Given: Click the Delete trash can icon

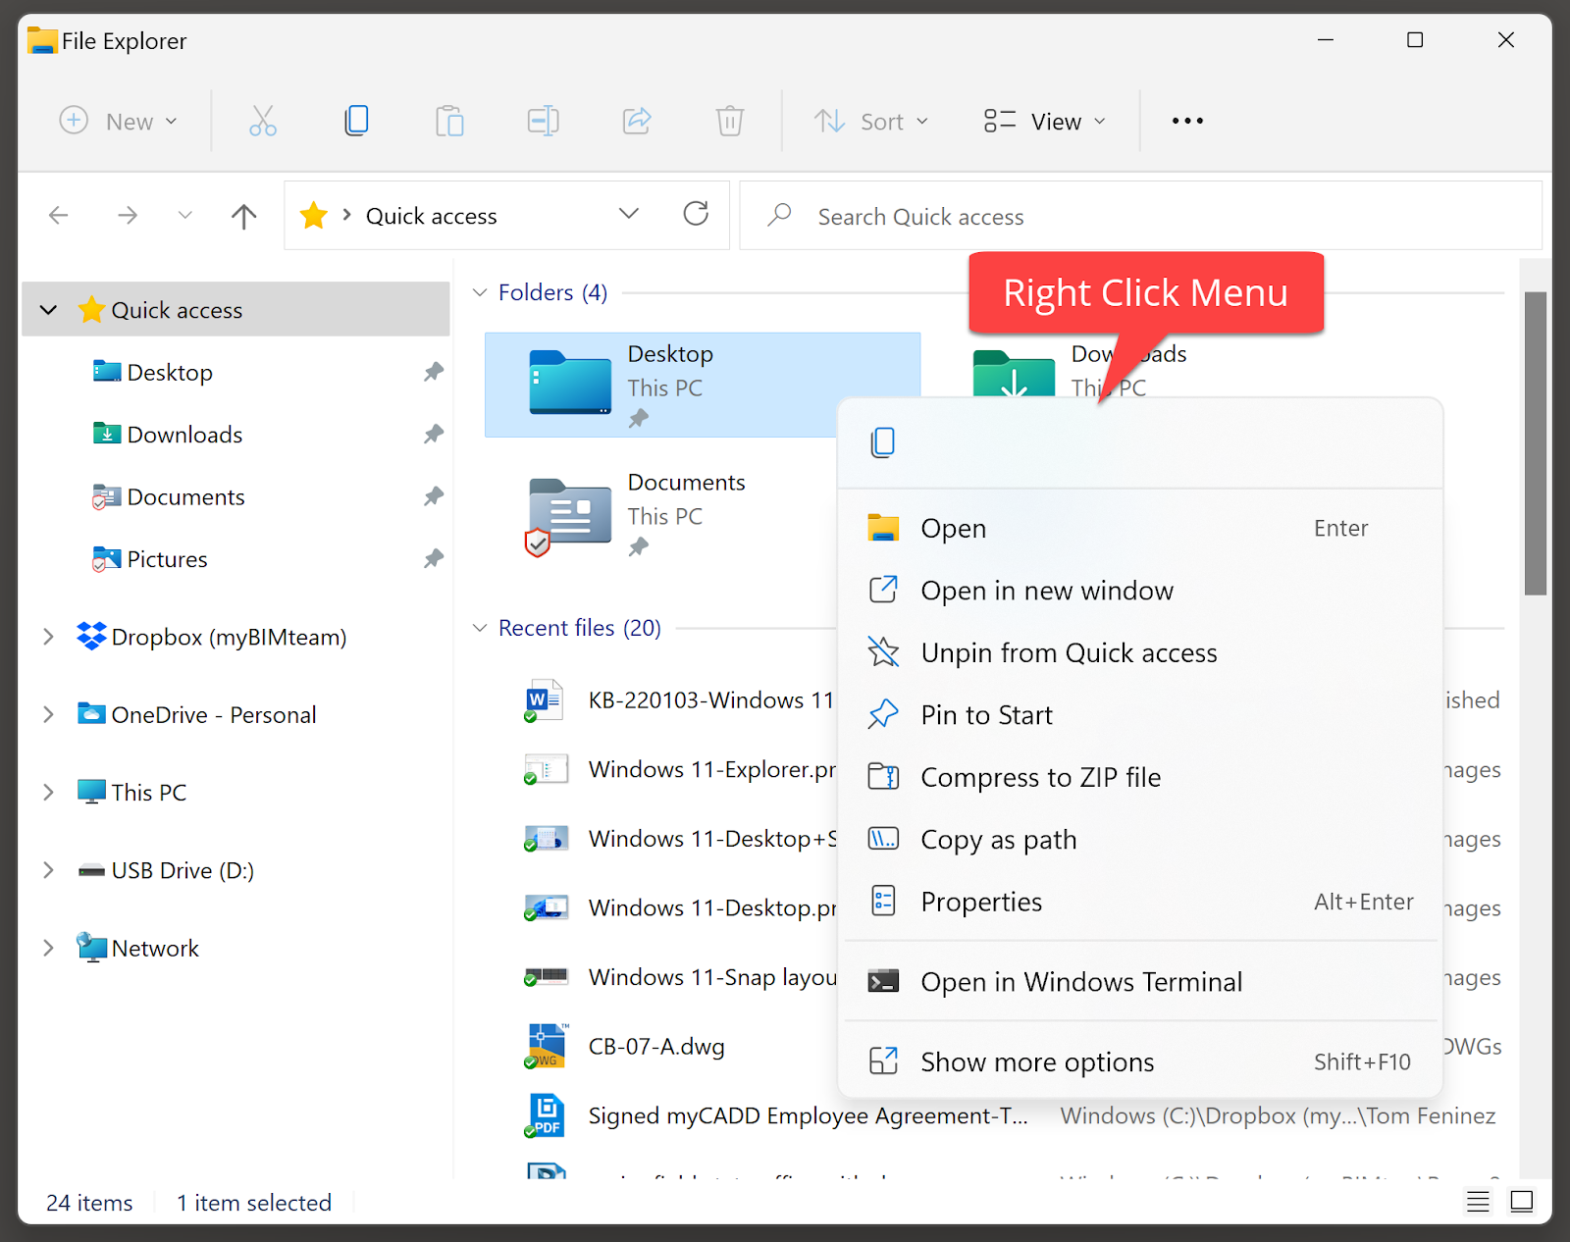Looking at the screenshot, I should click(730, 121).
